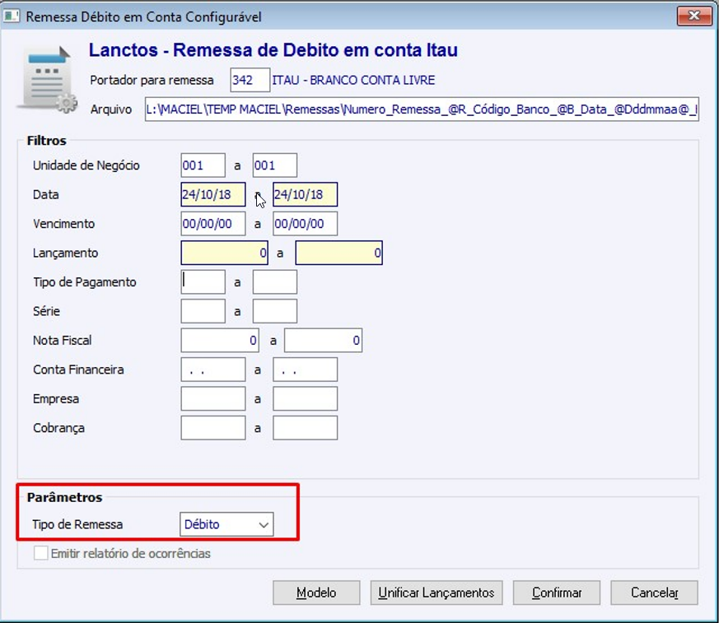Click the Lanctos - Remessa de Debito heading
The height and width of the screenshot is (623, 719).
(x=273, y=50)
